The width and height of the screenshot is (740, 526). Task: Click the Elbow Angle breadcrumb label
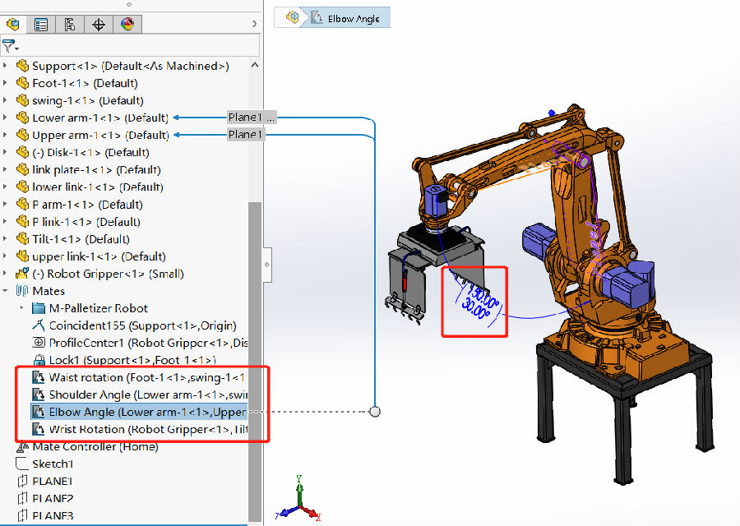pyautogui.click(x=354, y=18)
